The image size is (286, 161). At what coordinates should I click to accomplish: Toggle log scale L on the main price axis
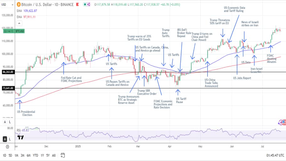[x=10, y=122]
